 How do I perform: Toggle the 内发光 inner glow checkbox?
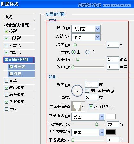tap(6, 52)
